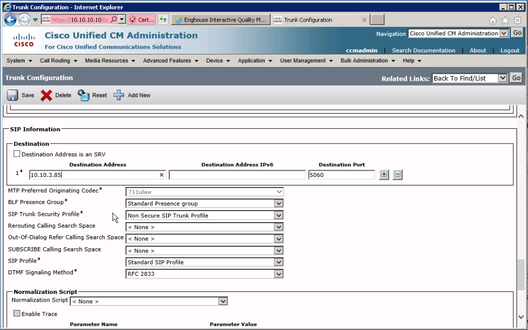Open the address bar history dropdown arrow
The height and width of the screenshot is (330, 528).
pos(122,19)
